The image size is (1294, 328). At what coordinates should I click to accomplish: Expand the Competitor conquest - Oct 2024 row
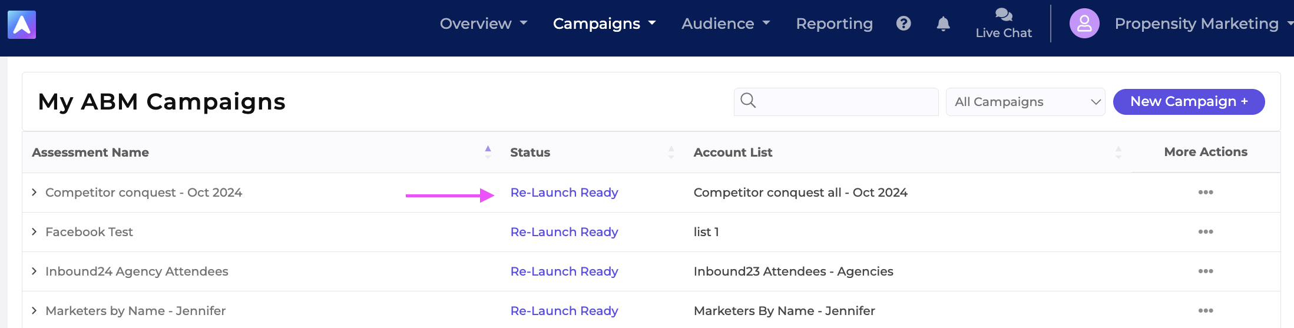34,193
